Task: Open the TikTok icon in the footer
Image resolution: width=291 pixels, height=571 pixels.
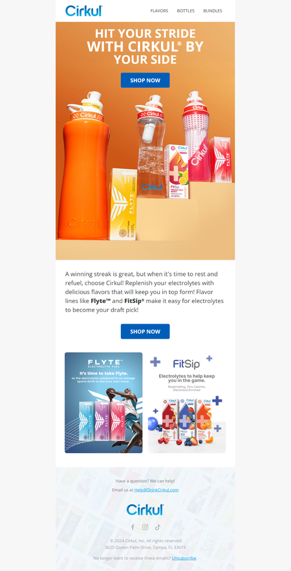Action: (x=158, y=527)
